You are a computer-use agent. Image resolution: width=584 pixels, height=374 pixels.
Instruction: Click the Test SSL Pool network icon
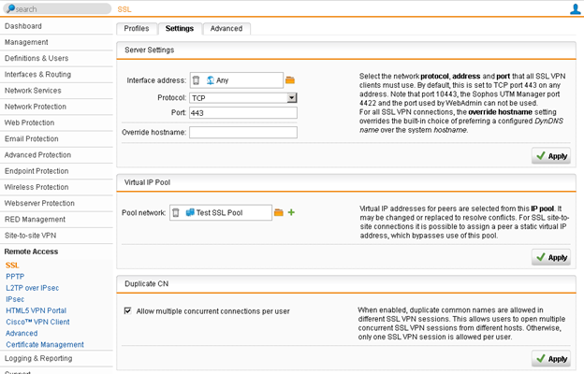pos(190,213)
